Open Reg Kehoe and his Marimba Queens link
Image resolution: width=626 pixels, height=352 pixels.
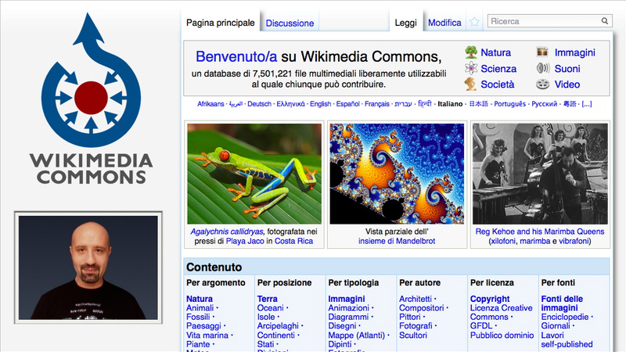click(540, 232)
